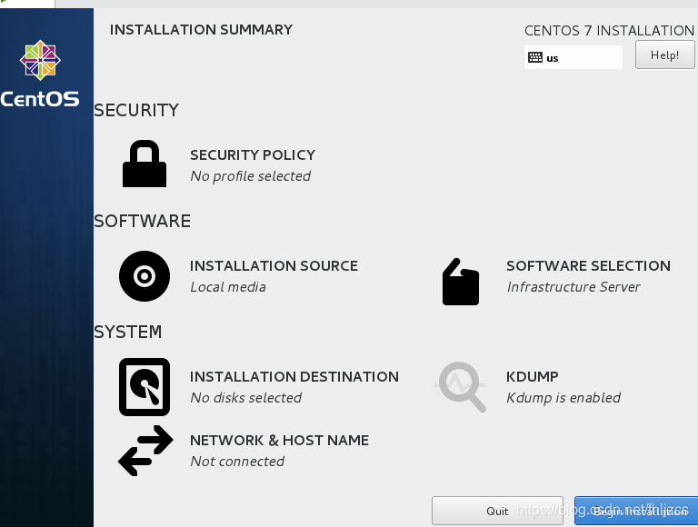698x527 pixels.
Task: Click the Installation Destination hard drive icon
Action: click(x=145, y=387)
